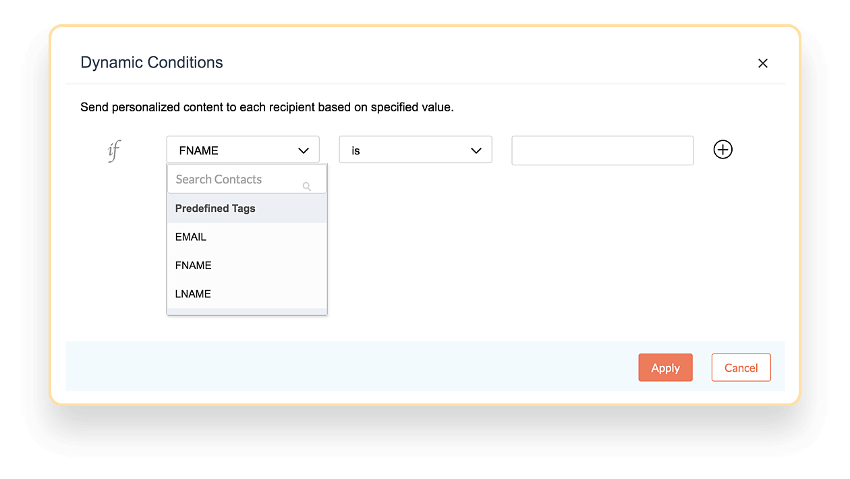Click the personalized content description text
This screenshot has width=850, height=479.
pyautogui.click(x=266, y=107)
